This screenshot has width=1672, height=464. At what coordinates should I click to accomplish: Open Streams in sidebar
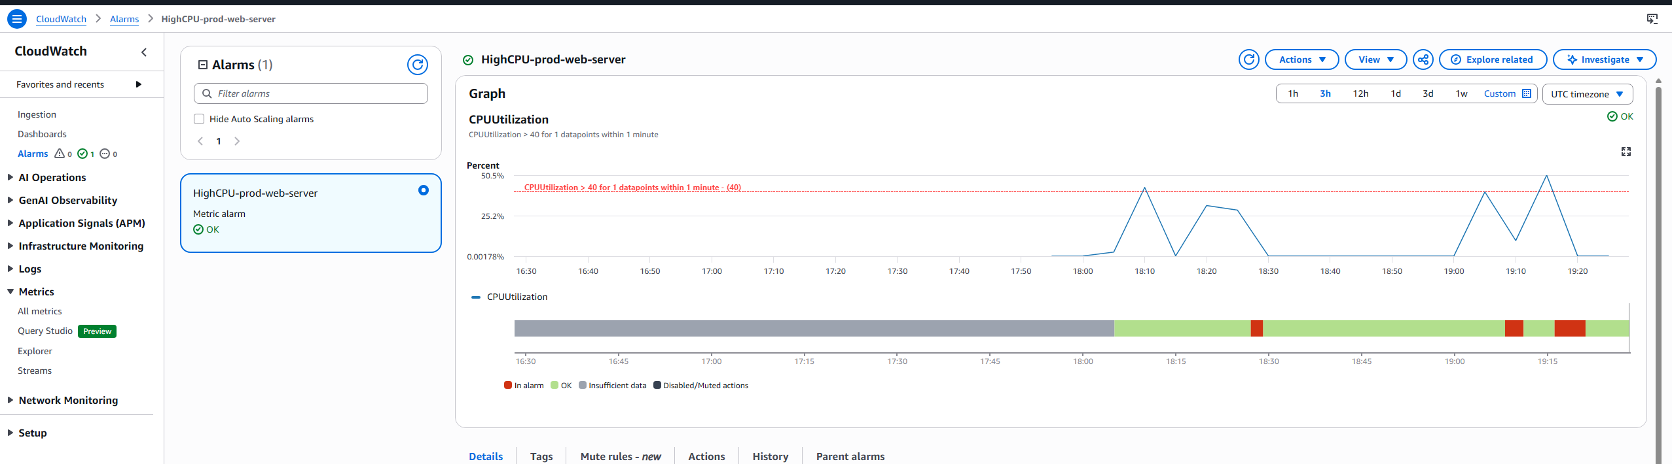[x=35, y=371]
